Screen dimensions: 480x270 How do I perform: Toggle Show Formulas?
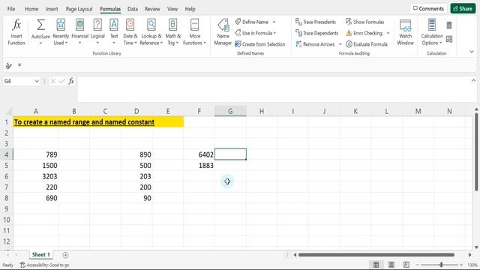click(364, 22)
